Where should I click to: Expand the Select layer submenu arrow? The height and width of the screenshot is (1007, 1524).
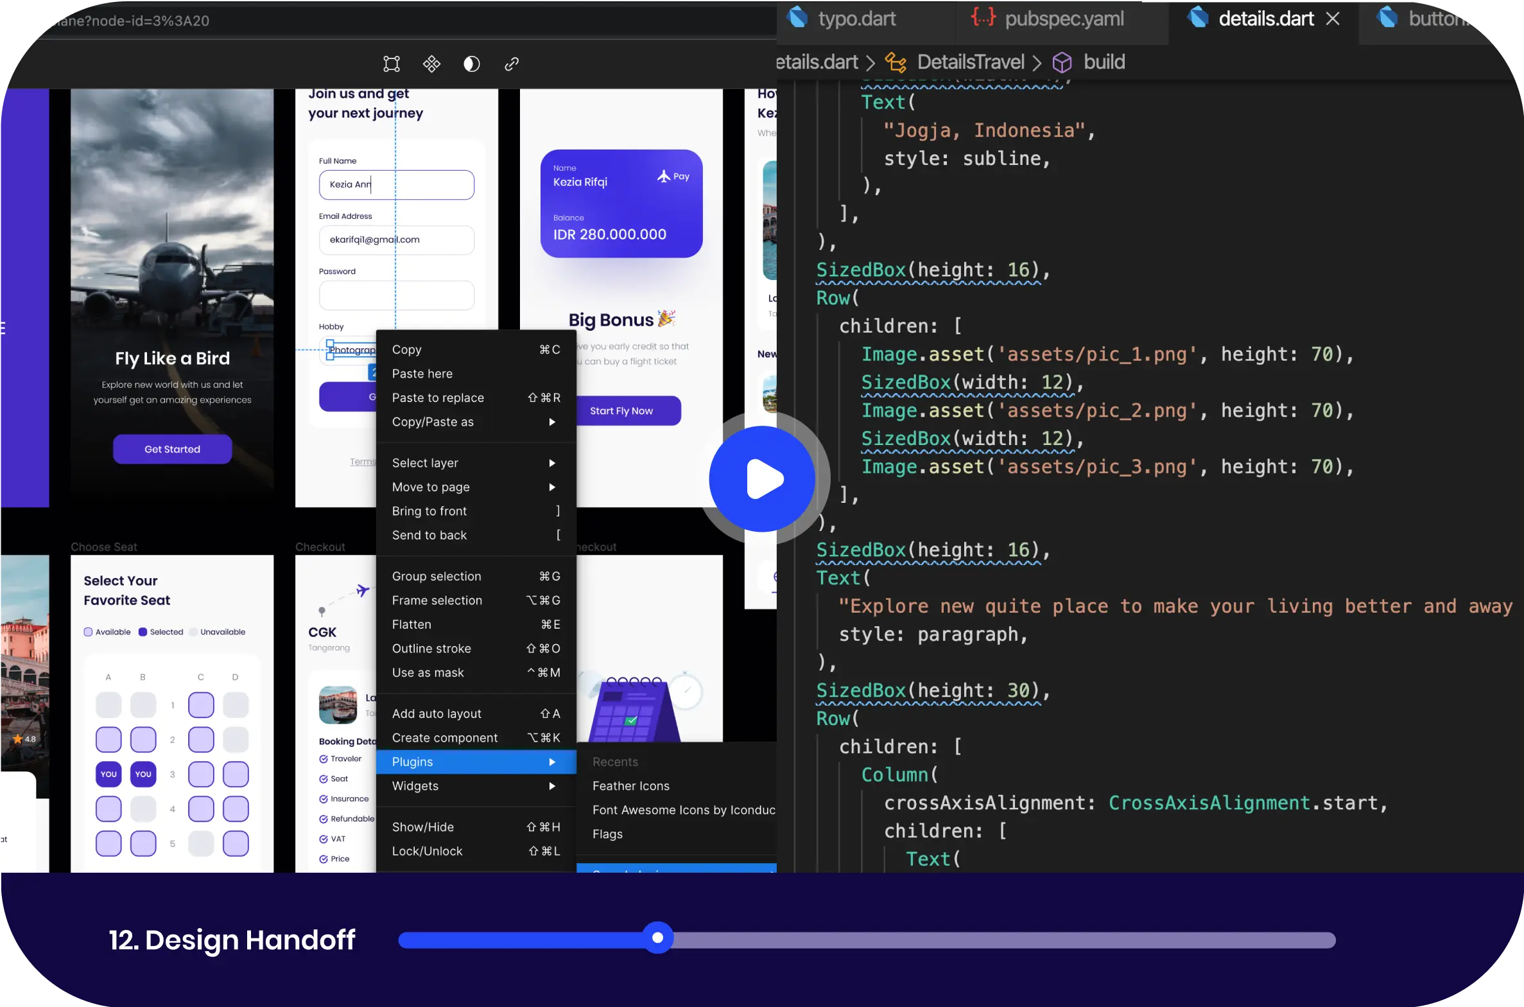tap(551, 463)
